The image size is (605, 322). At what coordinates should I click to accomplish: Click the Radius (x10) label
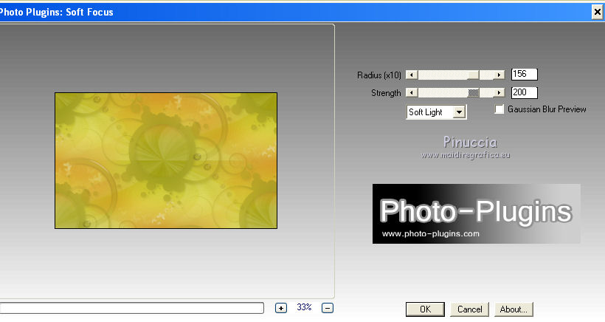(379, 75)
